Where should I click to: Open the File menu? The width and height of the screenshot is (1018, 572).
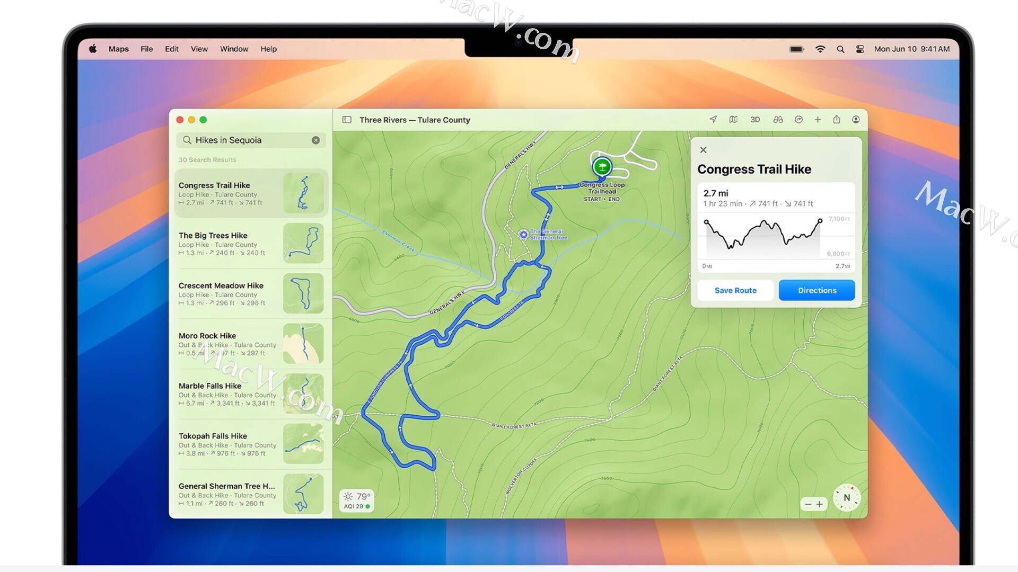[x=147, y=49]
